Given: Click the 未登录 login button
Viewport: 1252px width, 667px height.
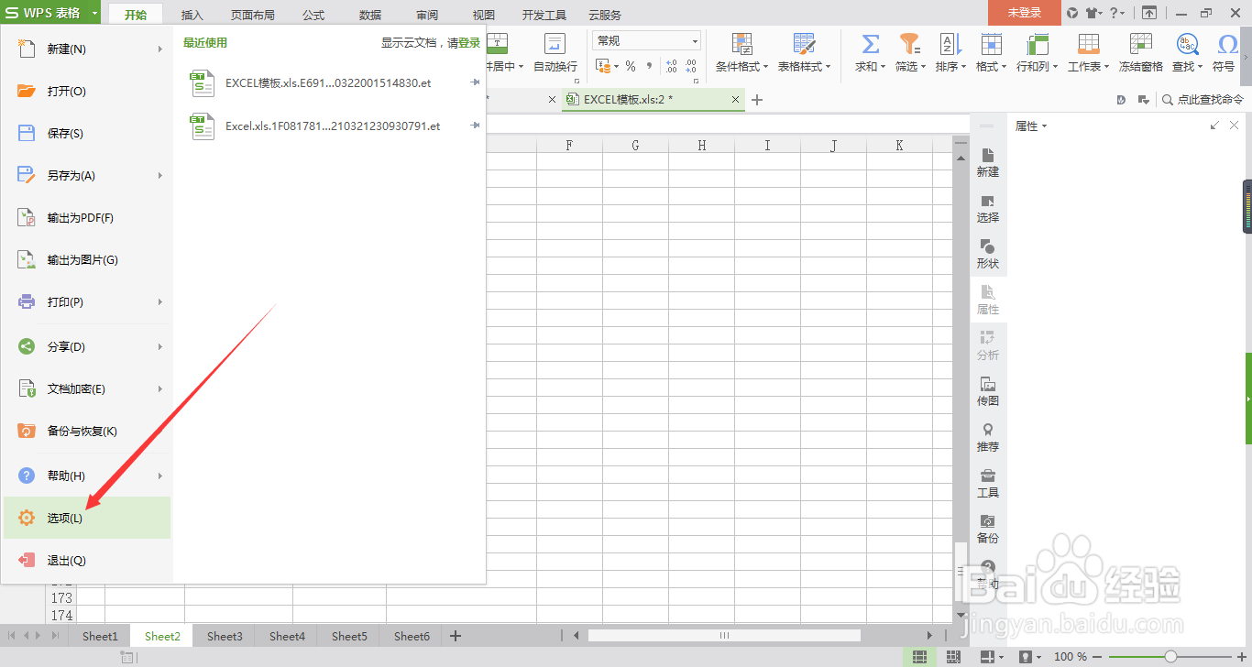Looking at the screenshot, I should (x=1025, y=13).
